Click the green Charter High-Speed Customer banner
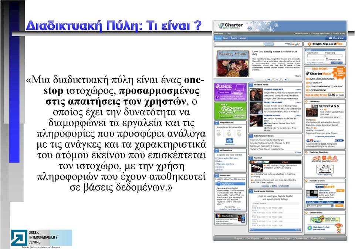Image resolution: width=355 pixels, height=249 pixels. click(230, 111)
